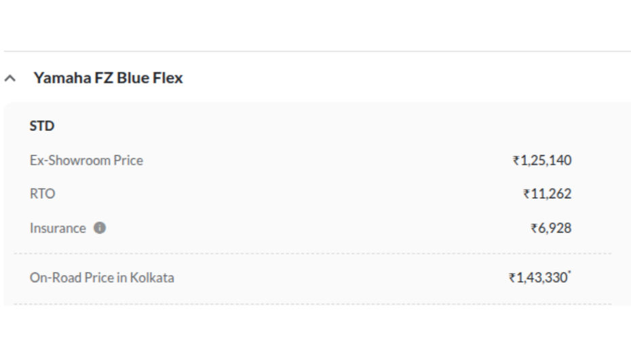Click rupee symbol before 1,25,140
This screenshot has height=355, width=631.
(x=516, y=161)
